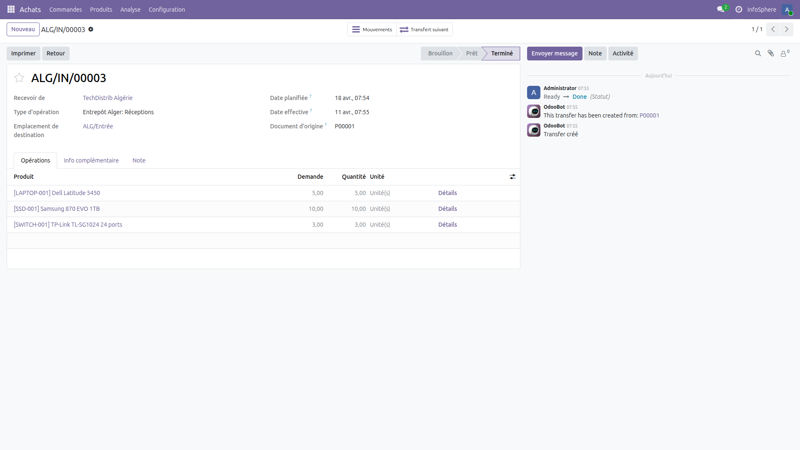The image size is (800, 450).
Task: Click the paperclip attachments icon
Action: pyautogui.click(x=771, y=53)
